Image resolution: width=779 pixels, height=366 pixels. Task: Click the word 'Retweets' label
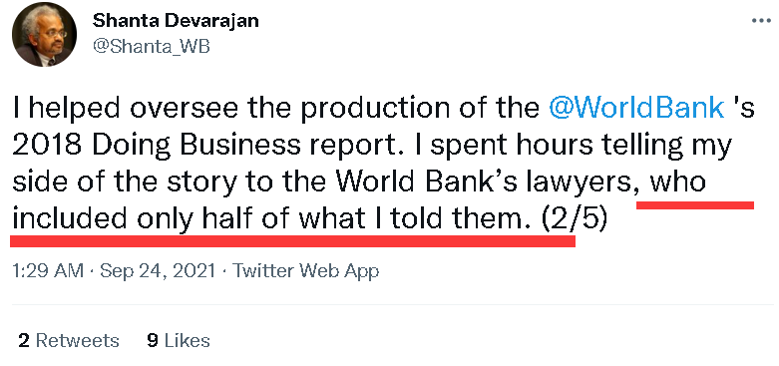click(78, 341)
